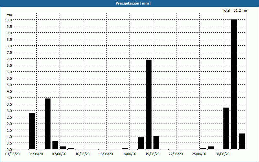Click the 5,0 y-axis label
The width and height of the screenshot is (259, 162).
(x=9, y=85)
